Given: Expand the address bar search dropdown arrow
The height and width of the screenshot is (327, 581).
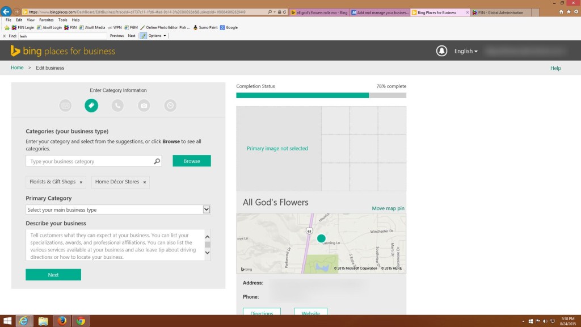Looking at the screenshot, I should [274, 12].
